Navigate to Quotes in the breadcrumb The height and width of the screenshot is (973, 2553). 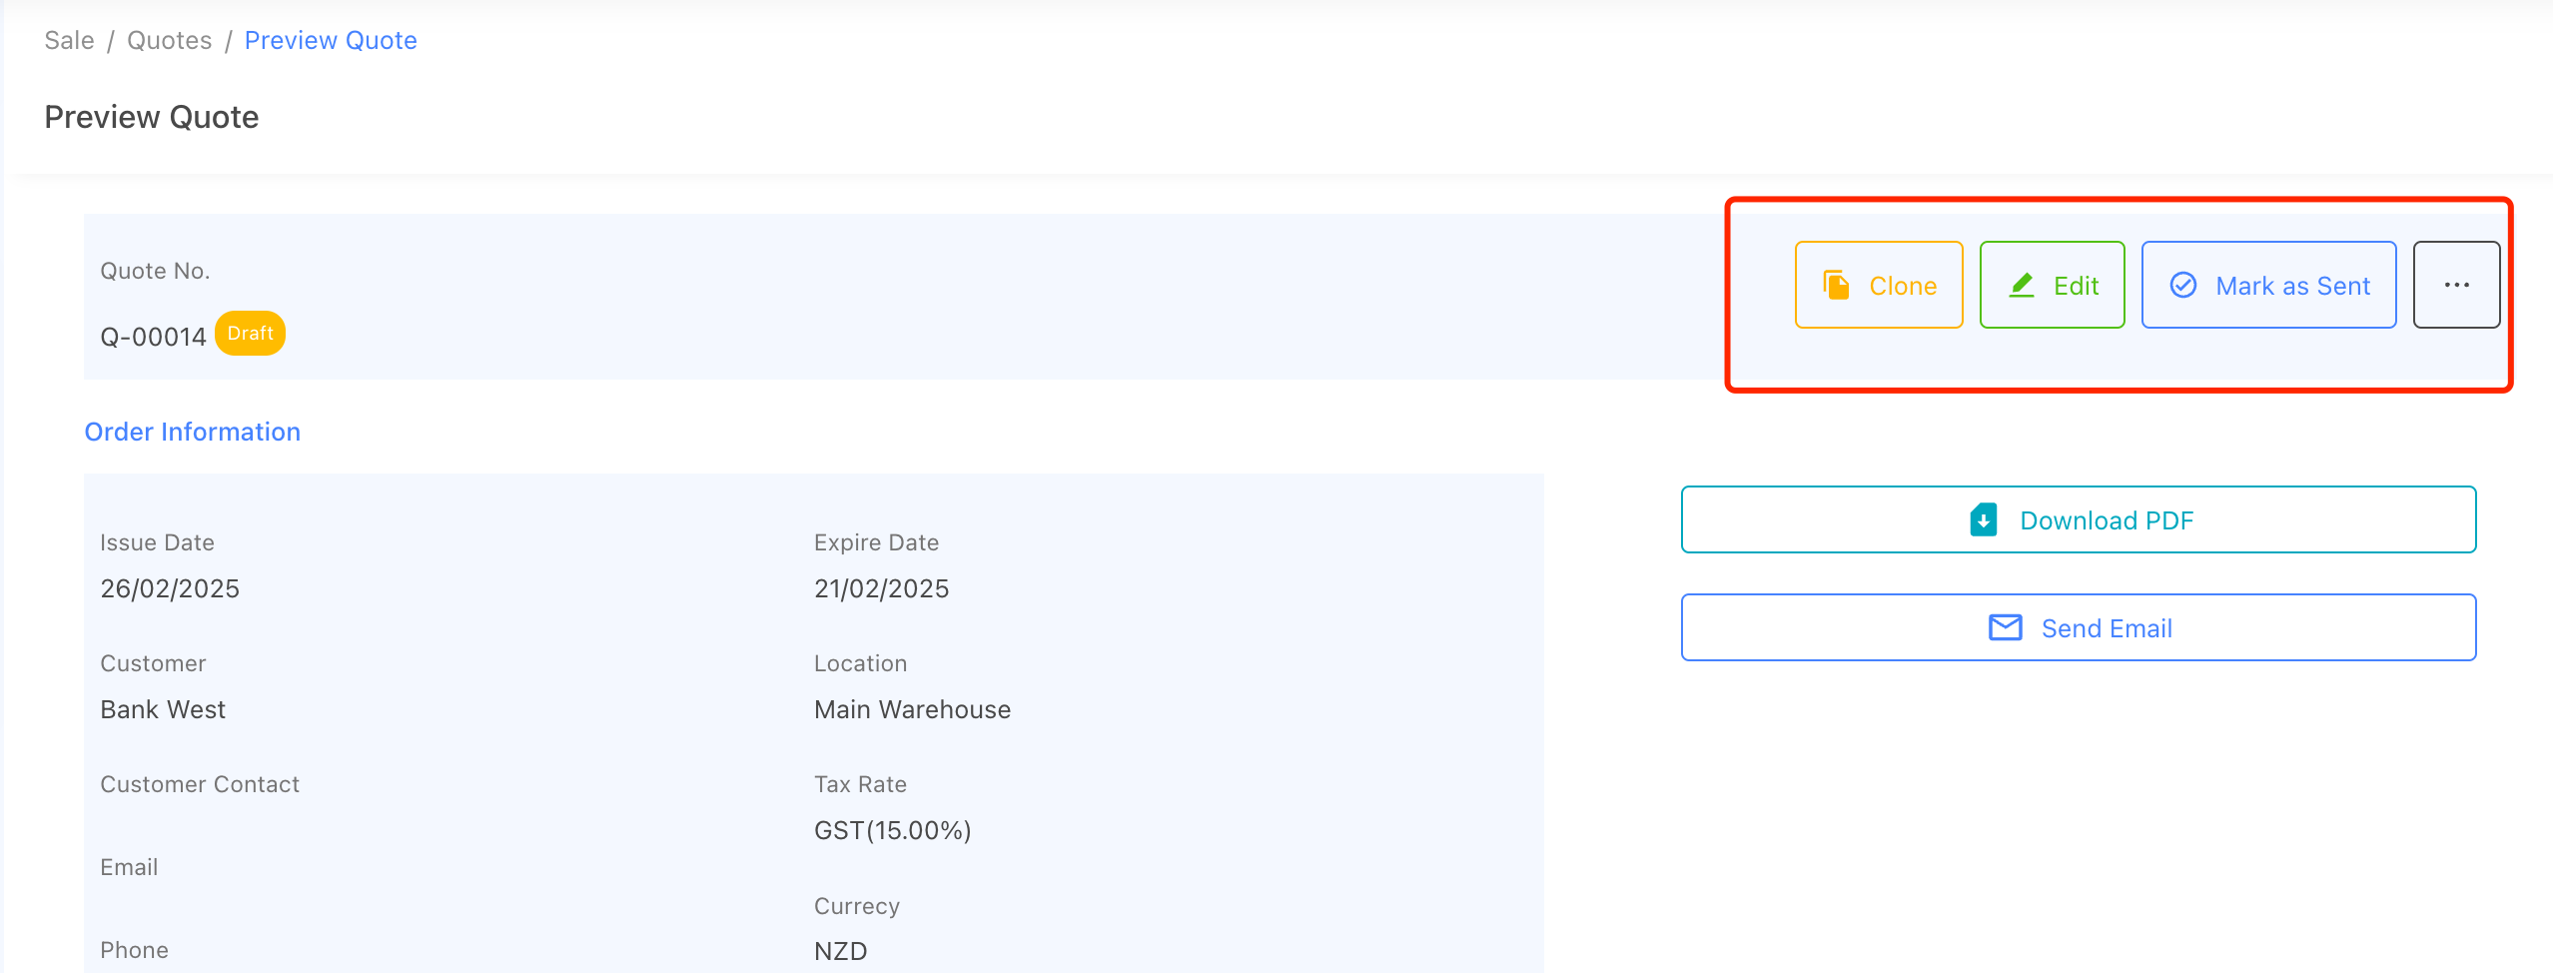click(x=169, y=41)
